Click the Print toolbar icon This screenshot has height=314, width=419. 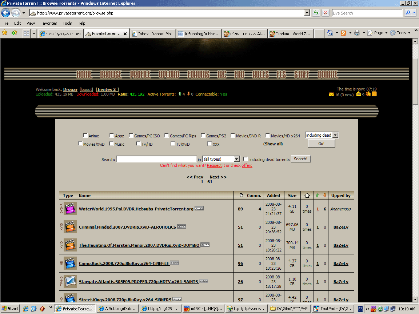click(357, 33)
